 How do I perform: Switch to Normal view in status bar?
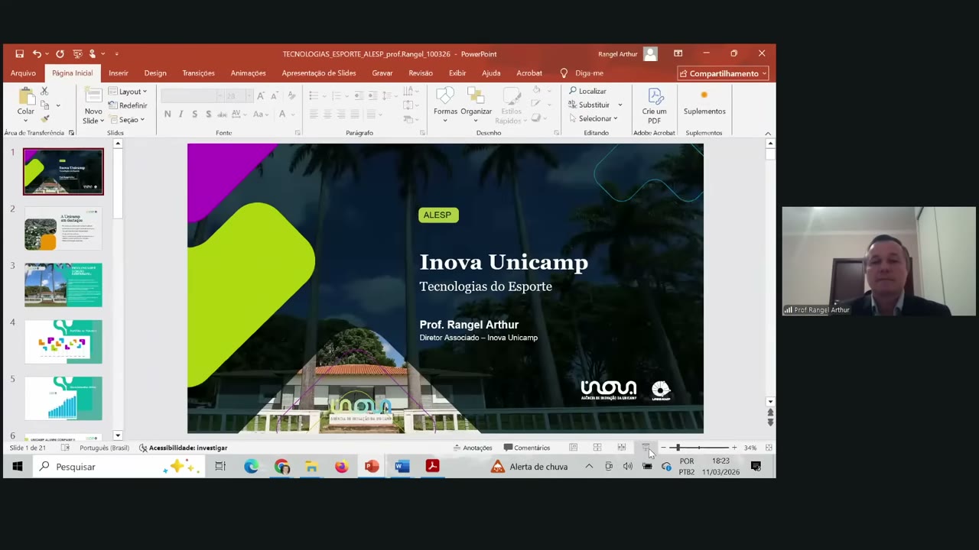[x=573, y=448]
